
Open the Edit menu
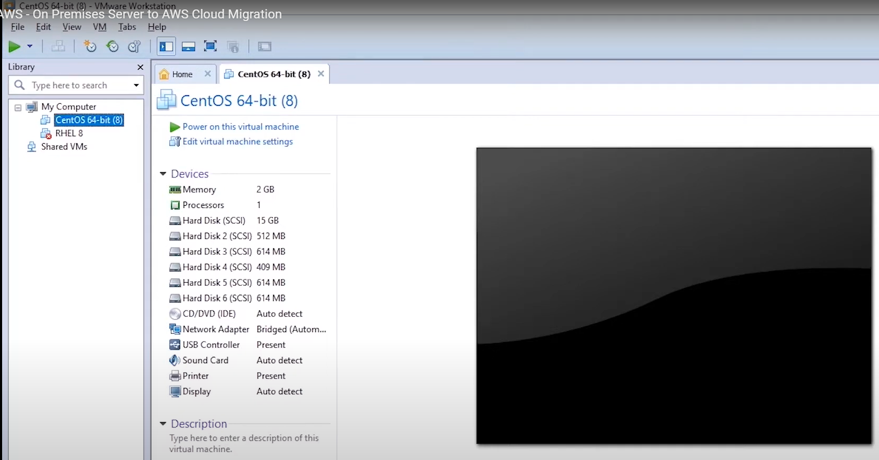44,27
